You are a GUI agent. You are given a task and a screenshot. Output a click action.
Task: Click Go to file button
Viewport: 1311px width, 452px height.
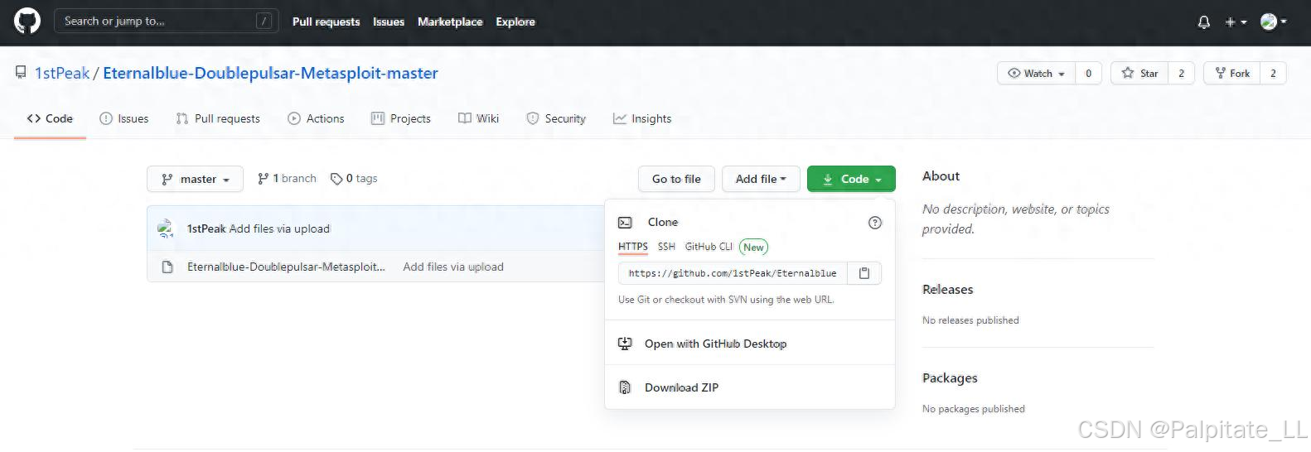coord(676,179)
